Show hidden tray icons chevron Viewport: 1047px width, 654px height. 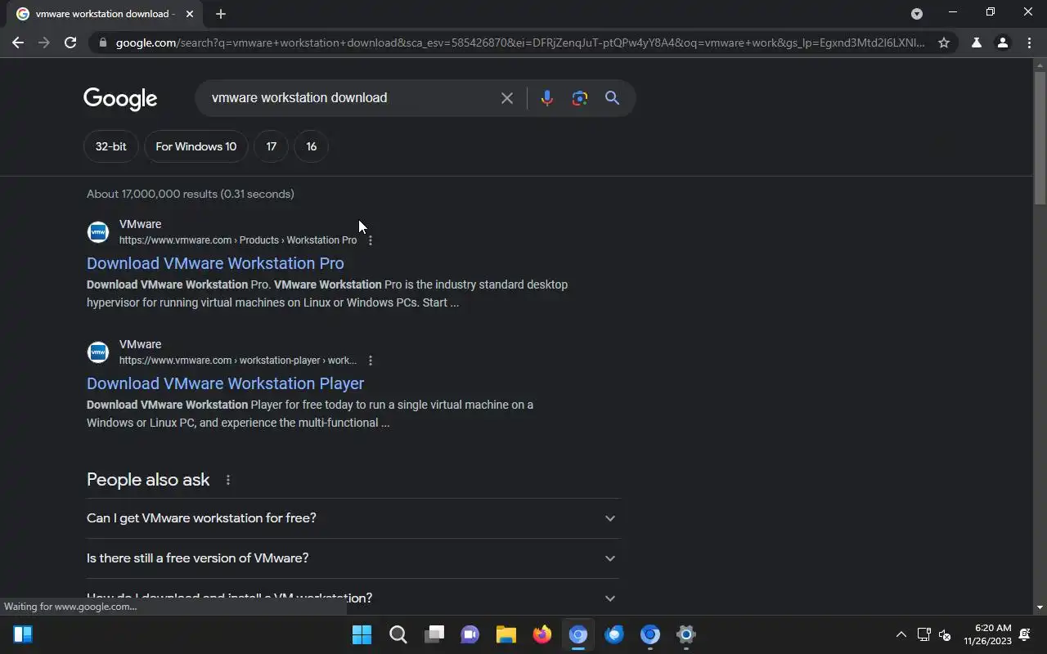[901, 634]
